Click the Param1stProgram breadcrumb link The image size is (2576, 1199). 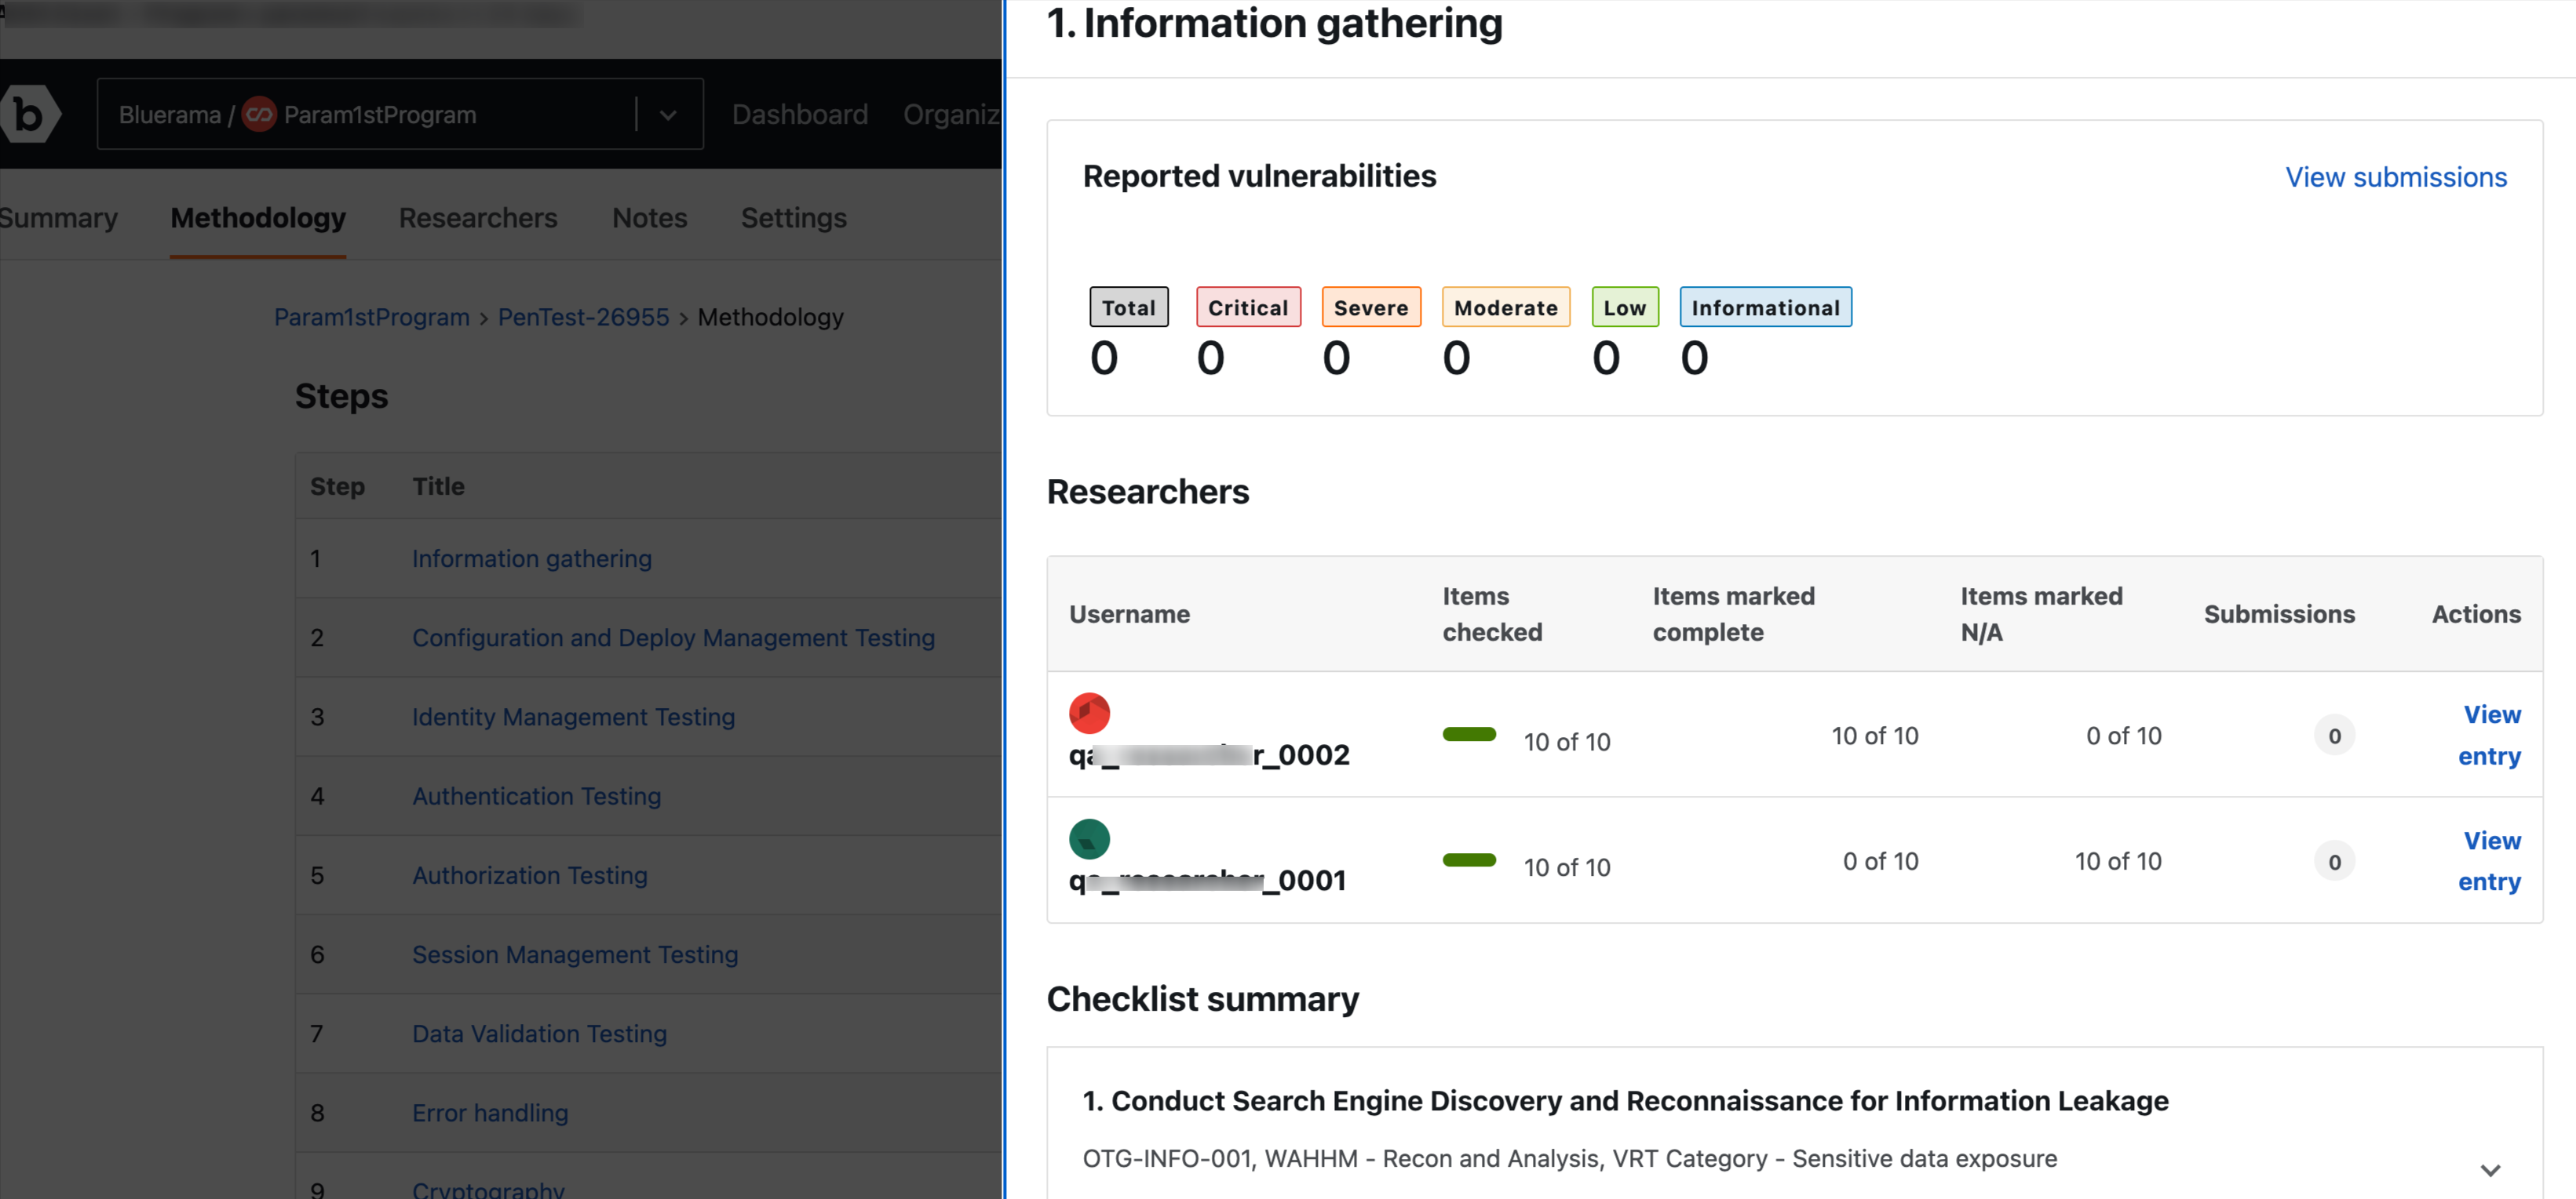(x=372, y=317)
